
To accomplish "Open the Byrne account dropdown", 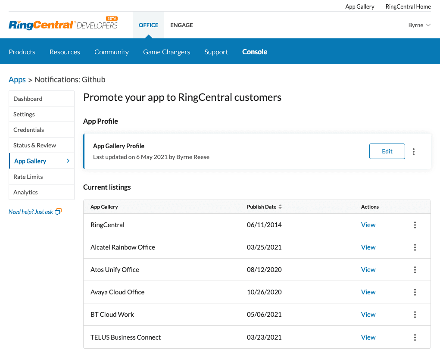I will coord(419,25).
